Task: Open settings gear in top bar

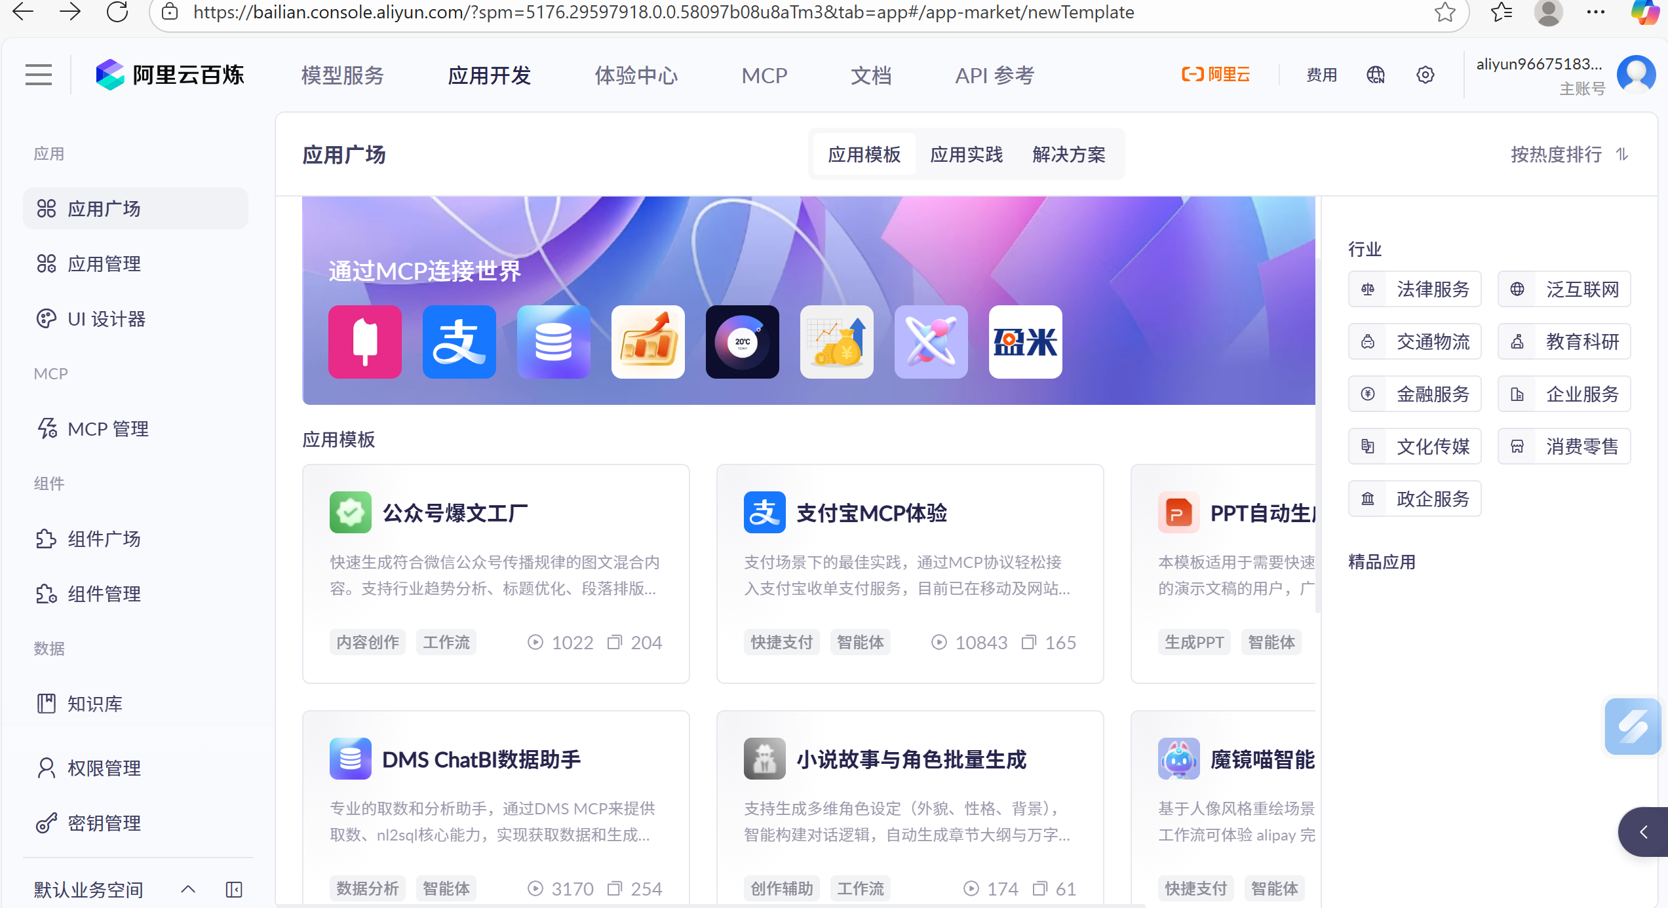Action: tap(1425, 75)
